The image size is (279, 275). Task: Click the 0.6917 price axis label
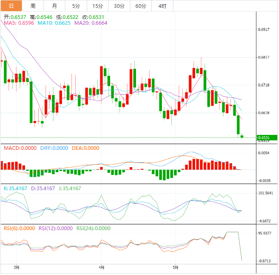(264, 30)
